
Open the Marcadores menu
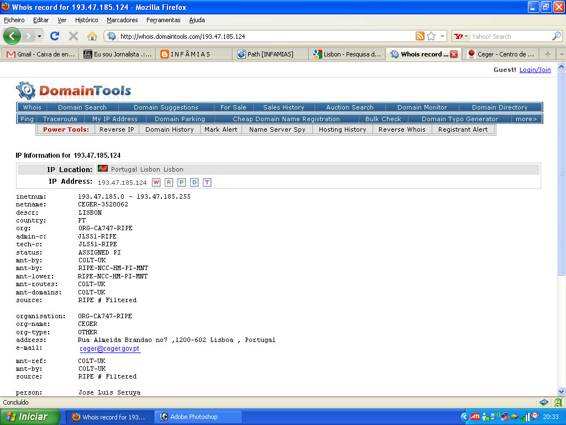click(x=122, y=20)
